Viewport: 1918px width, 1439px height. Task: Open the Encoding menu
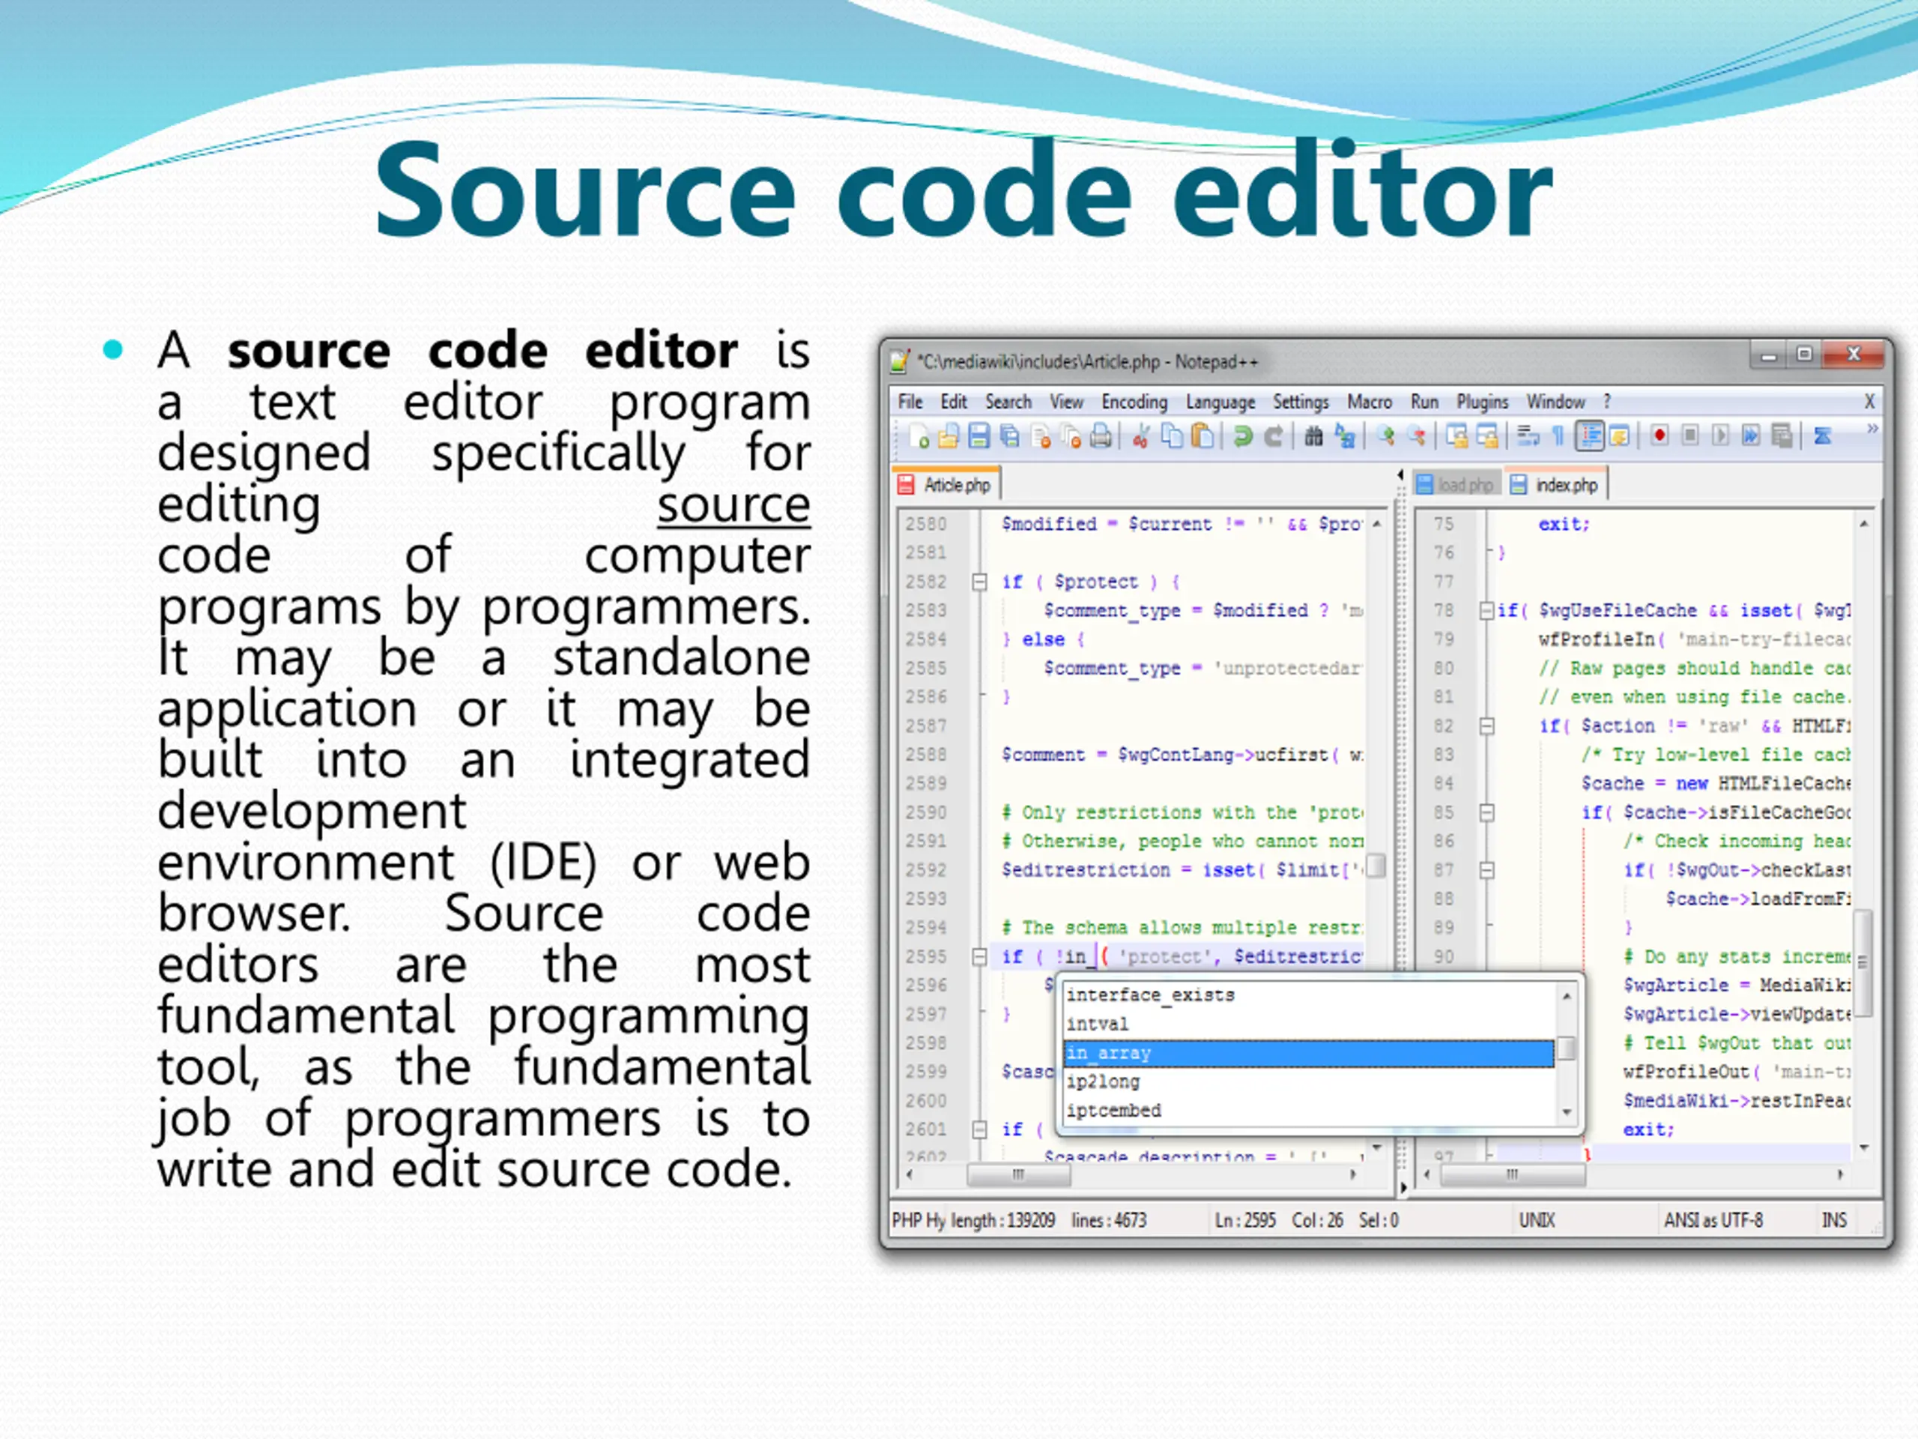point(1134,402)
